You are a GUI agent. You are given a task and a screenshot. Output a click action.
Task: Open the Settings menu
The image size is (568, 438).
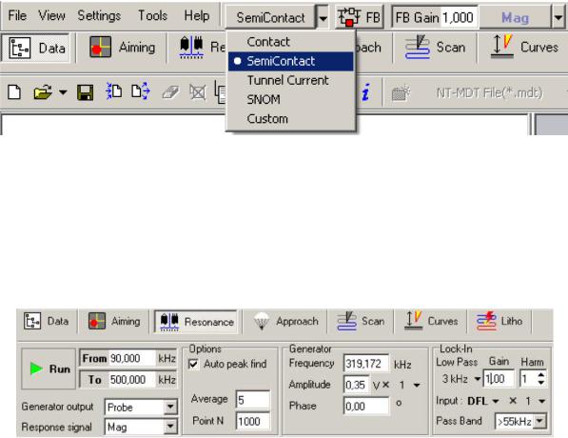click(x=99, y=15)
